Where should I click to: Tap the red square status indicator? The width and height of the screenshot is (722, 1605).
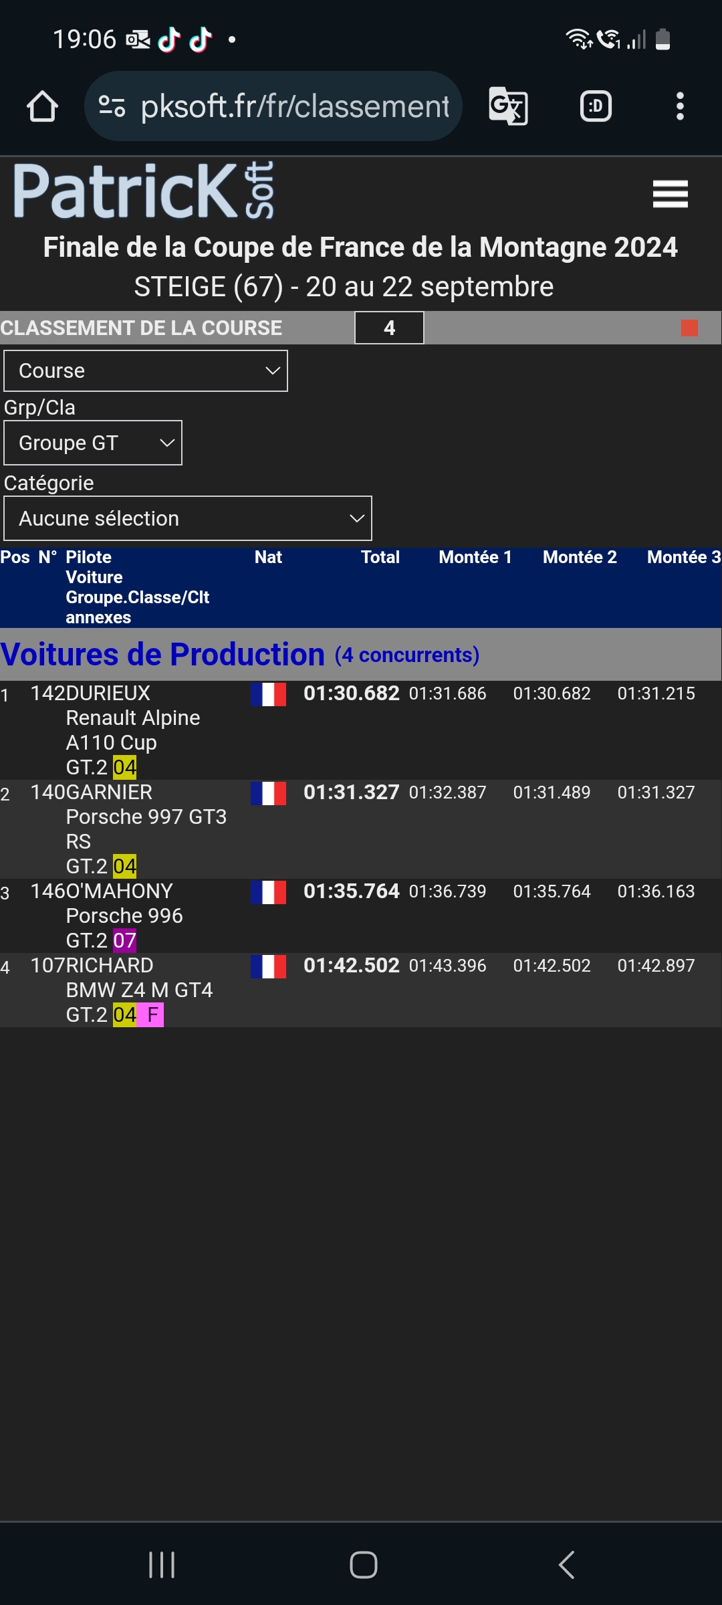click(689, 328)
